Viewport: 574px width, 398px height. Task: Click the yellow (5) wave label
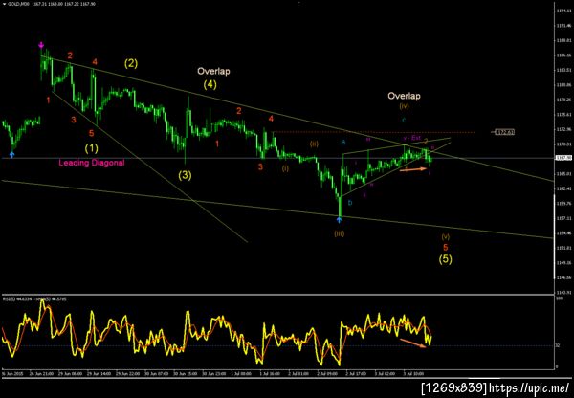(445, 259)
